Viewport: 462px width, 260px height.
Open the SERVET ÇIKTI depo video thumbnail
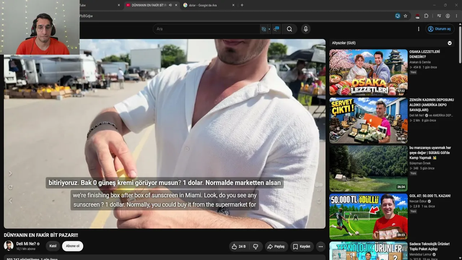click(369, 120)
